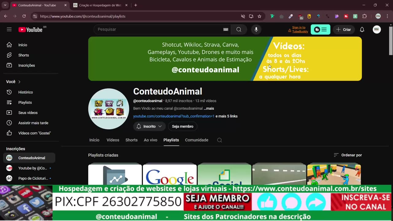The height and width of the screenshot is (221, 393).
Task: Open YouTube notifications bell
Action: tap(362, 29)
